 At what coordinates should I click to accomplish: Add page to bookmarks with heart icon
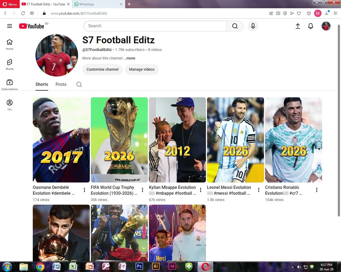tap(299, 13)
